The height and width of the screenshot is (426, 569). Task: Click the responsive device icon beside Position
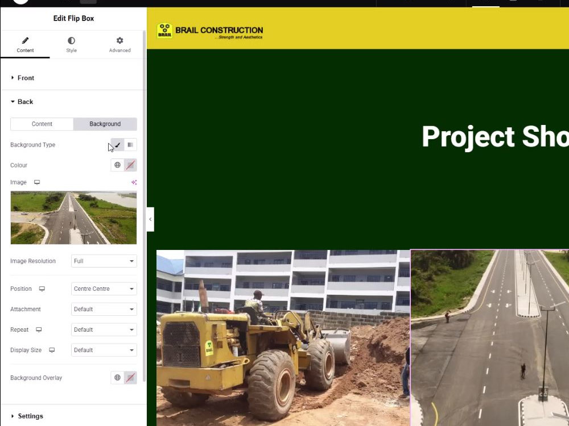[42, 289]
